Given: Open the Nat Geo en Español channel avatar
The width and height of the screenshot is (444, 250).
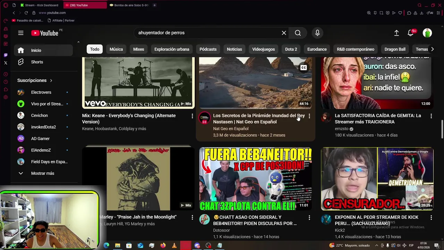Looking at the screenshot, I should 205,118.
